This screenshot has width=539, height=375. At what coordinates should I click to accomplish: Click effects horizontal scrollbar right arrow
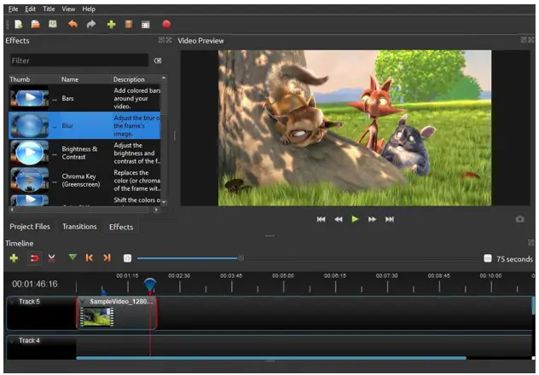[157, 210]
